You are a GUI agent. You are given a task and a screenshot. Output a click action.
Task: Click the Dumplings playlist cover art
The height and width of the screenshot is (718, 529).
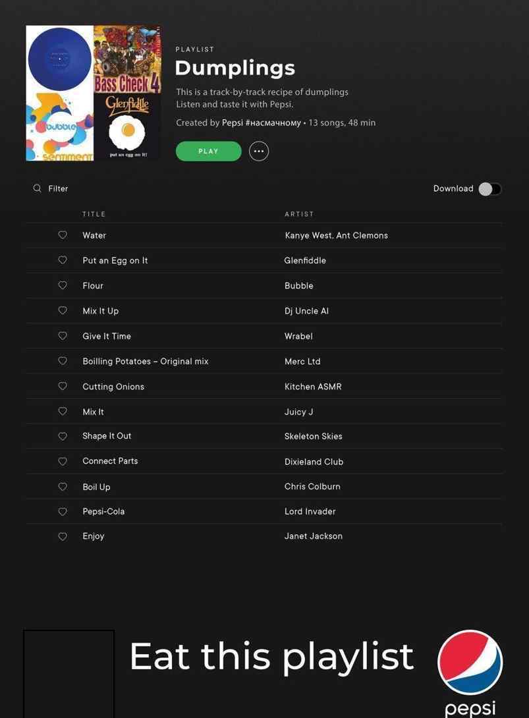[x=94, y=93]
